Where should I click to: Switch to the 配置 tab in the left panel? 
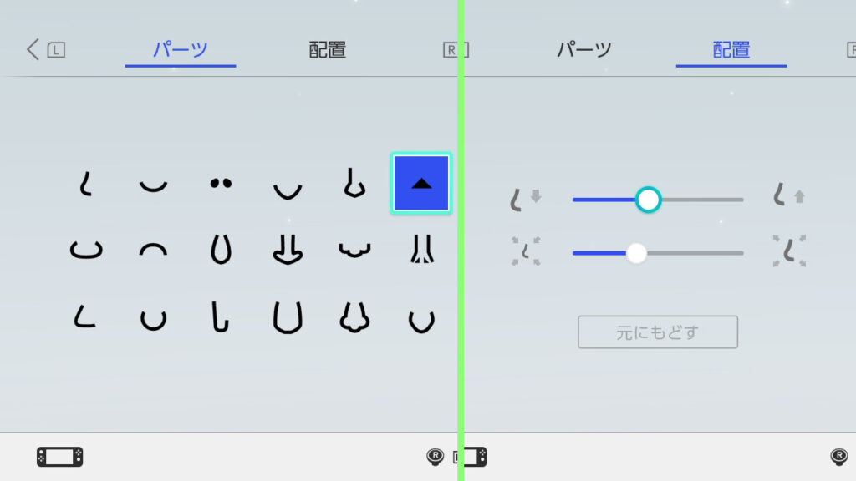(327, 49)
